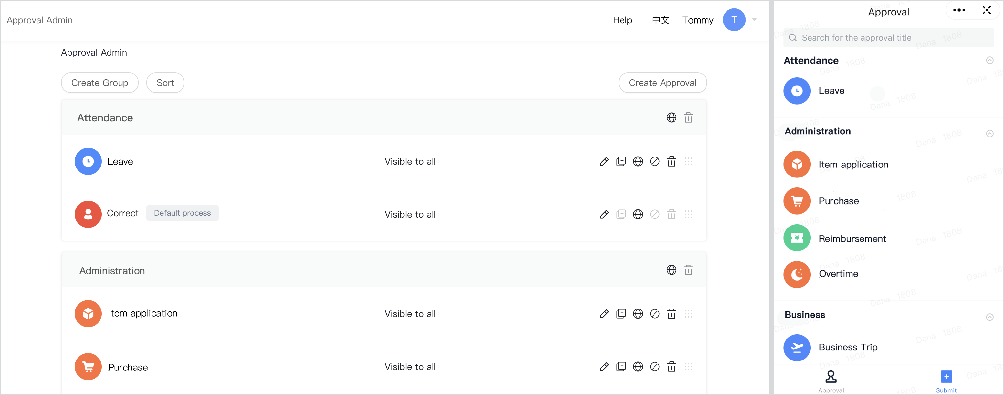Delete the Item application approval
Image resolution: width=1004 pixels, height=395 pixels.
coord(672,314)
